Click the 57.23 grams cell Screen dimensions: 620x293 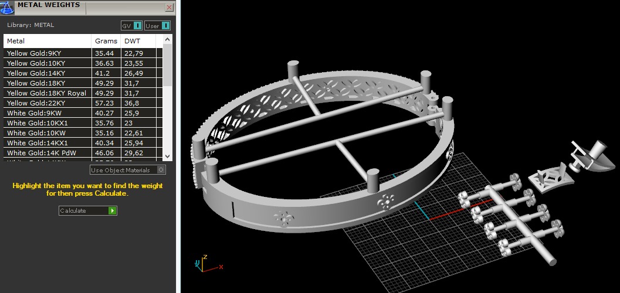(x=106, y=103)
